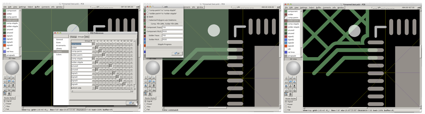
Task: Choose Signal route style in left window
Action: click(7, 101)
